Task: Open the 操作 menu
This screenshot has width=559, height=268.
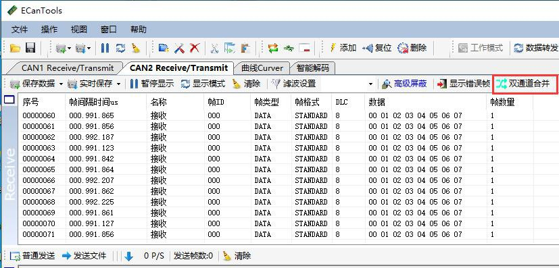Action: pos(49,30)
